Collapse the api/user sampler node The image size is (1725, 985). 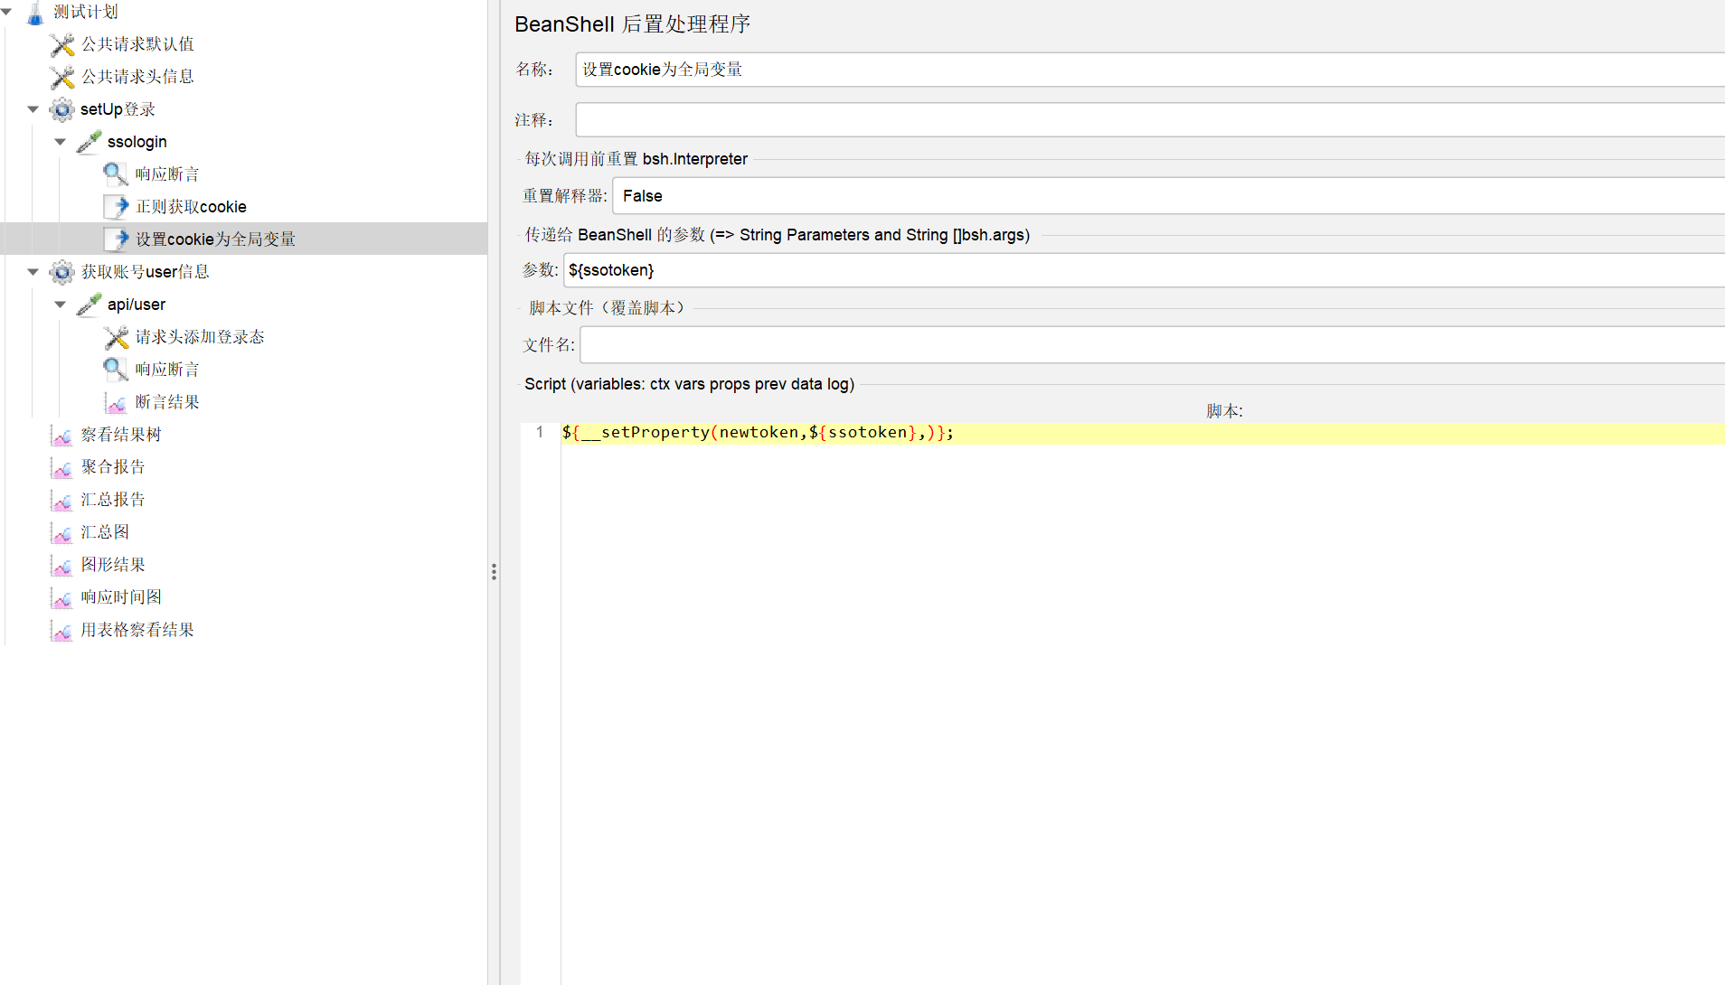tap(61, 305)
